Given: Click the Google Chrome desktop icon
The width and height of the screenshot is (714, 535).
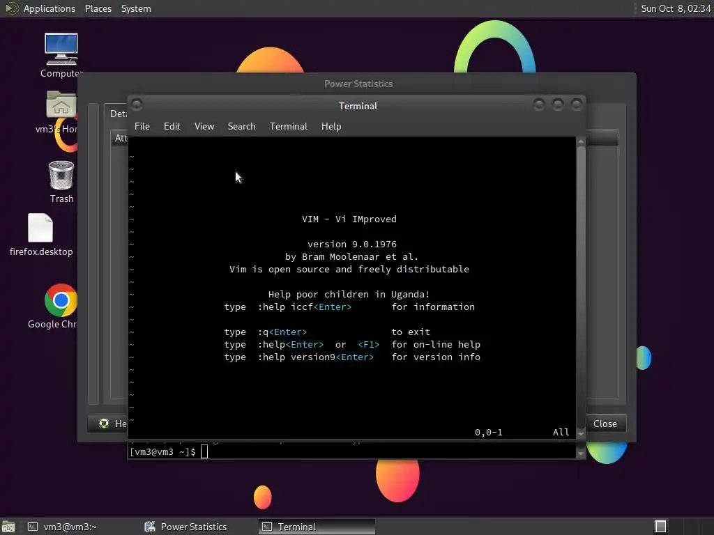Looking at the screenshot, I should 61,300.
